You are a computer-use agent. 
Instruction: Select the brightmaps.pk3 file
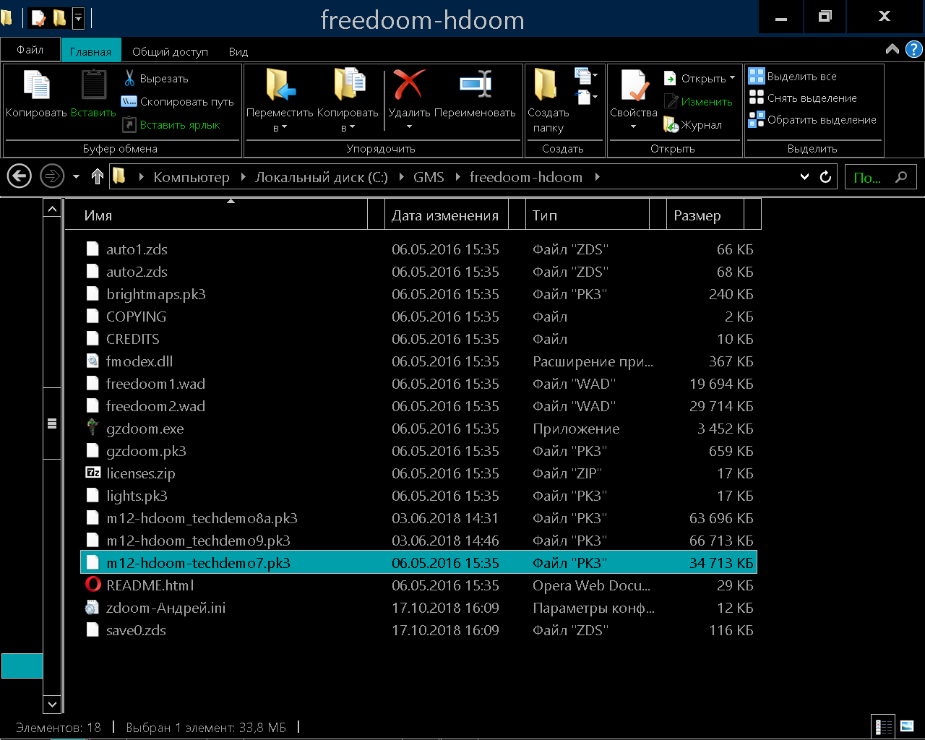point(418,294)
